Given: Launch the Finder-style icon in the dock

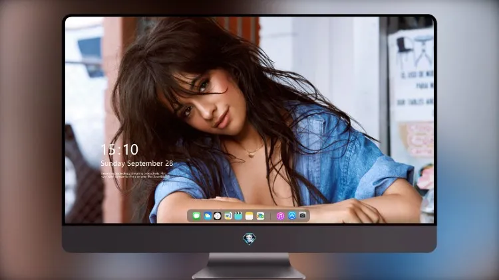Looking at the screenshot, I should [x=228, y=216].
